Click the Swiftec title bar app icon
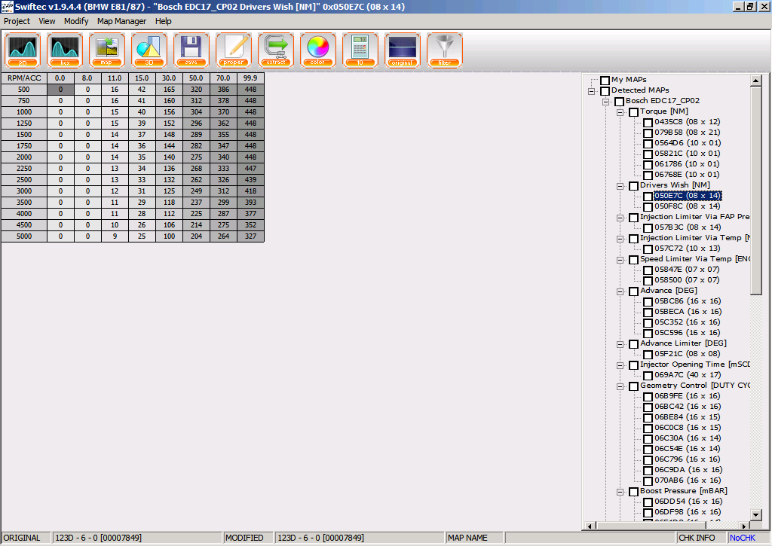 point(7,6)
